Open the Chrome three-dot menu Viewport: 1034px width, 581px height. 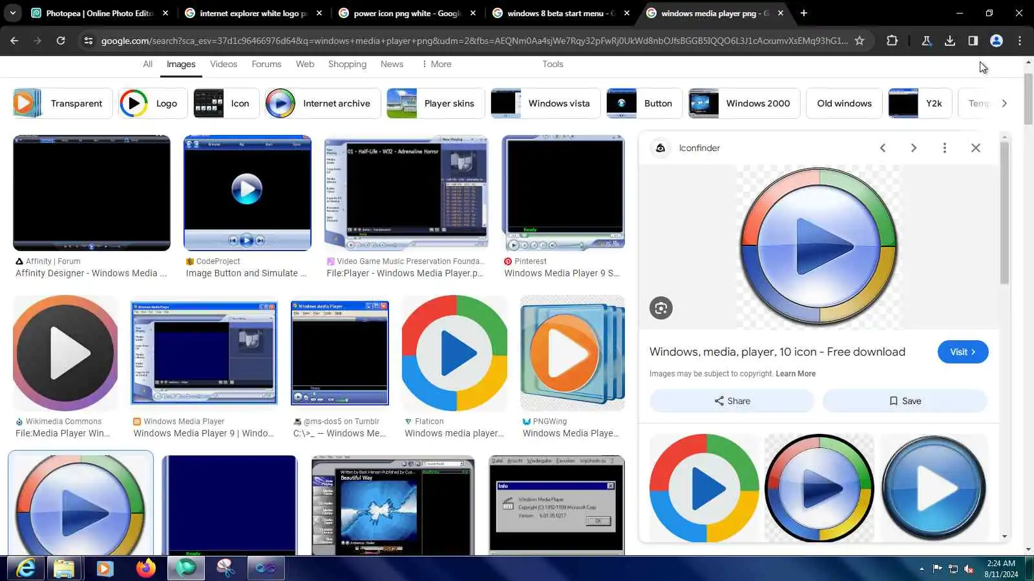pyautogui.click(x=1020, y=41)
